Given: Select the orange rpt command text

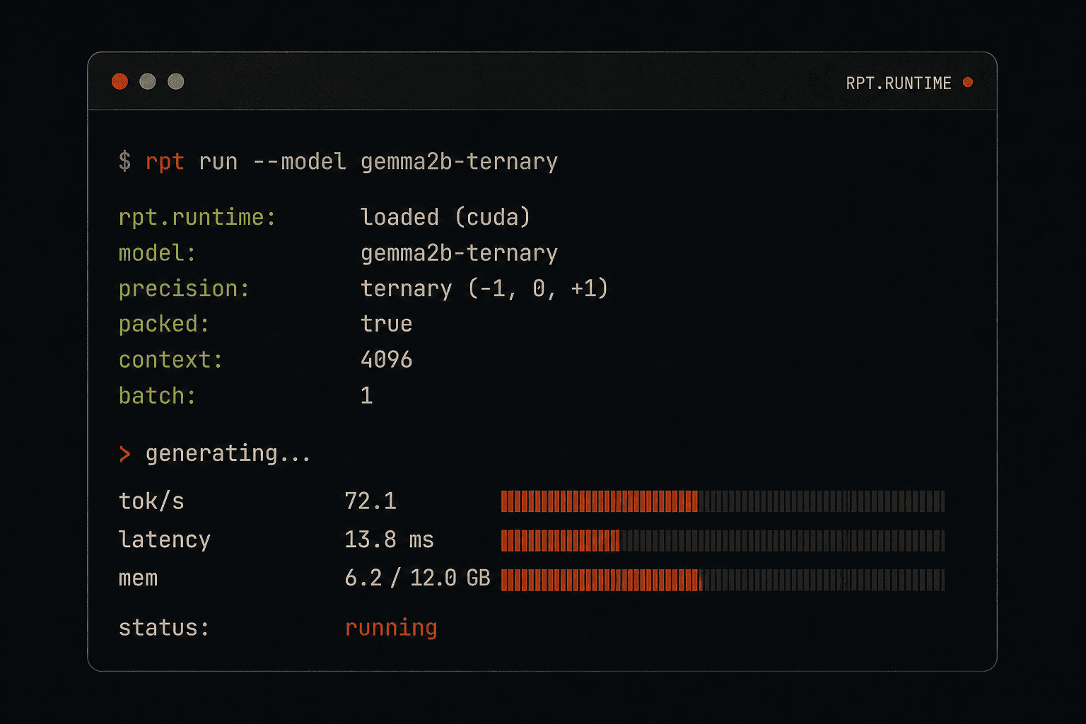Looking at the screenshot, I should click(165, 161).
